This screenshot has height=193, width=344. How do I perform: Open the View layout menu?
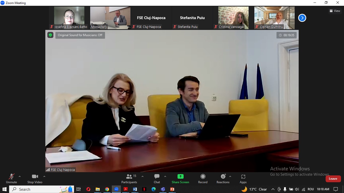tap(335, 11)
